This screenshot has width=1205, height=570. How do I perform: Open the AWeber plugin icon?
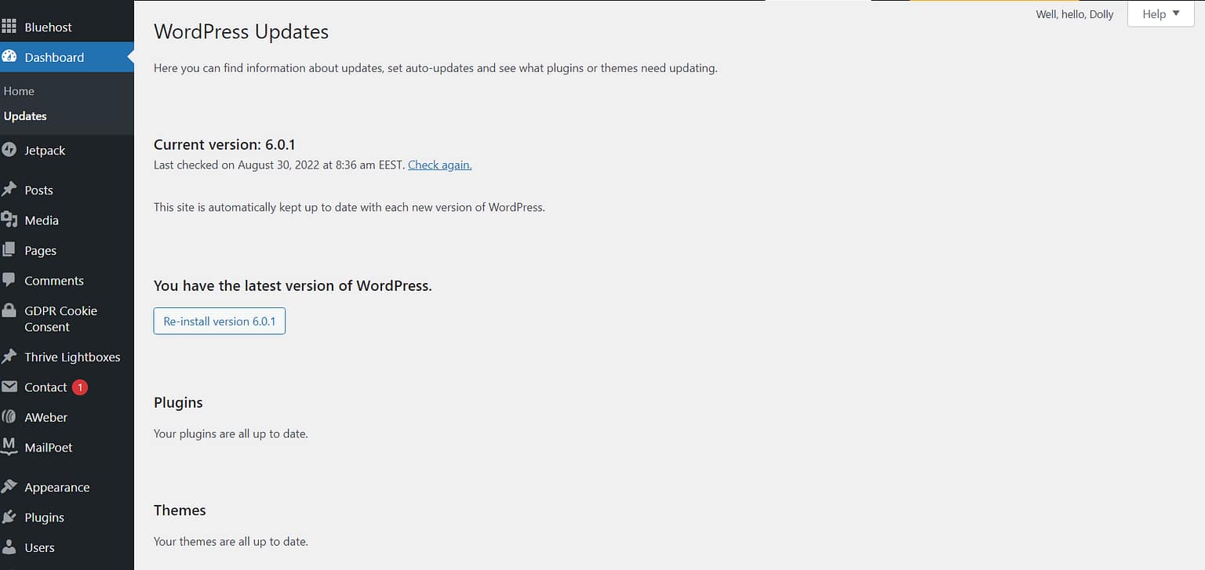point(11,417)
